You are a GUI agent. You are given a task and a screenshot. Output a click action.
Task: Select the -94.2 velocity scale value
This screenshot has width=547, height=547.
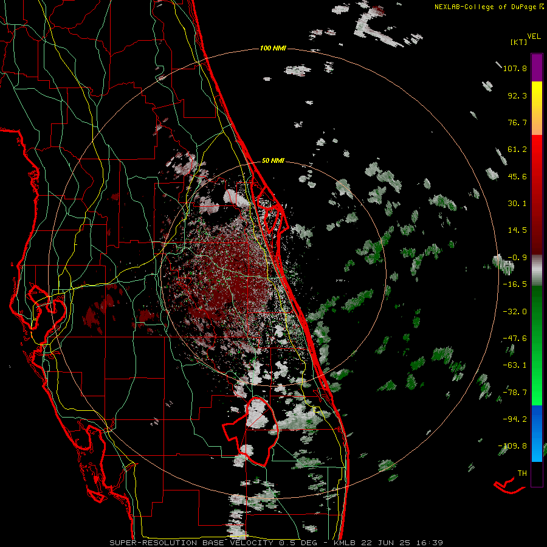pyautogui.click(x=515, y=419)
